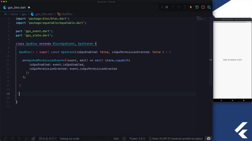
Task: Select the gps folder breadcrumb
Action: click(24, 14)
